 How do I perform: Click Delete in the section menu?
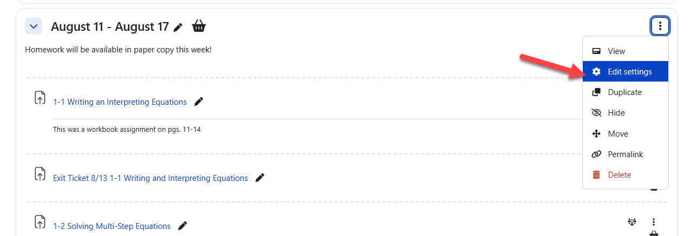click(619, 175)
